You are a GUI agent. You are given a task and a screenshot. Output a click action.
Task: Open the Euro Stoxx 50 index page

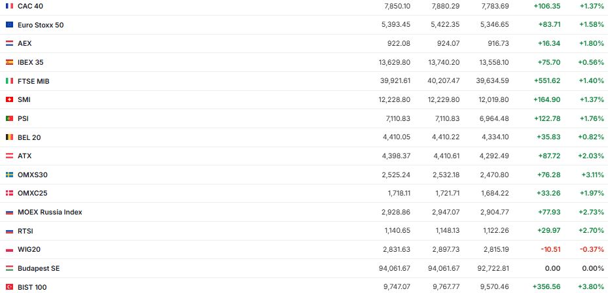pos(41,25)
